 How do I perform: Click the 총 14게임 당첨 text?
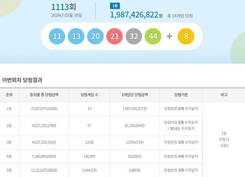[x=180, y=16]
